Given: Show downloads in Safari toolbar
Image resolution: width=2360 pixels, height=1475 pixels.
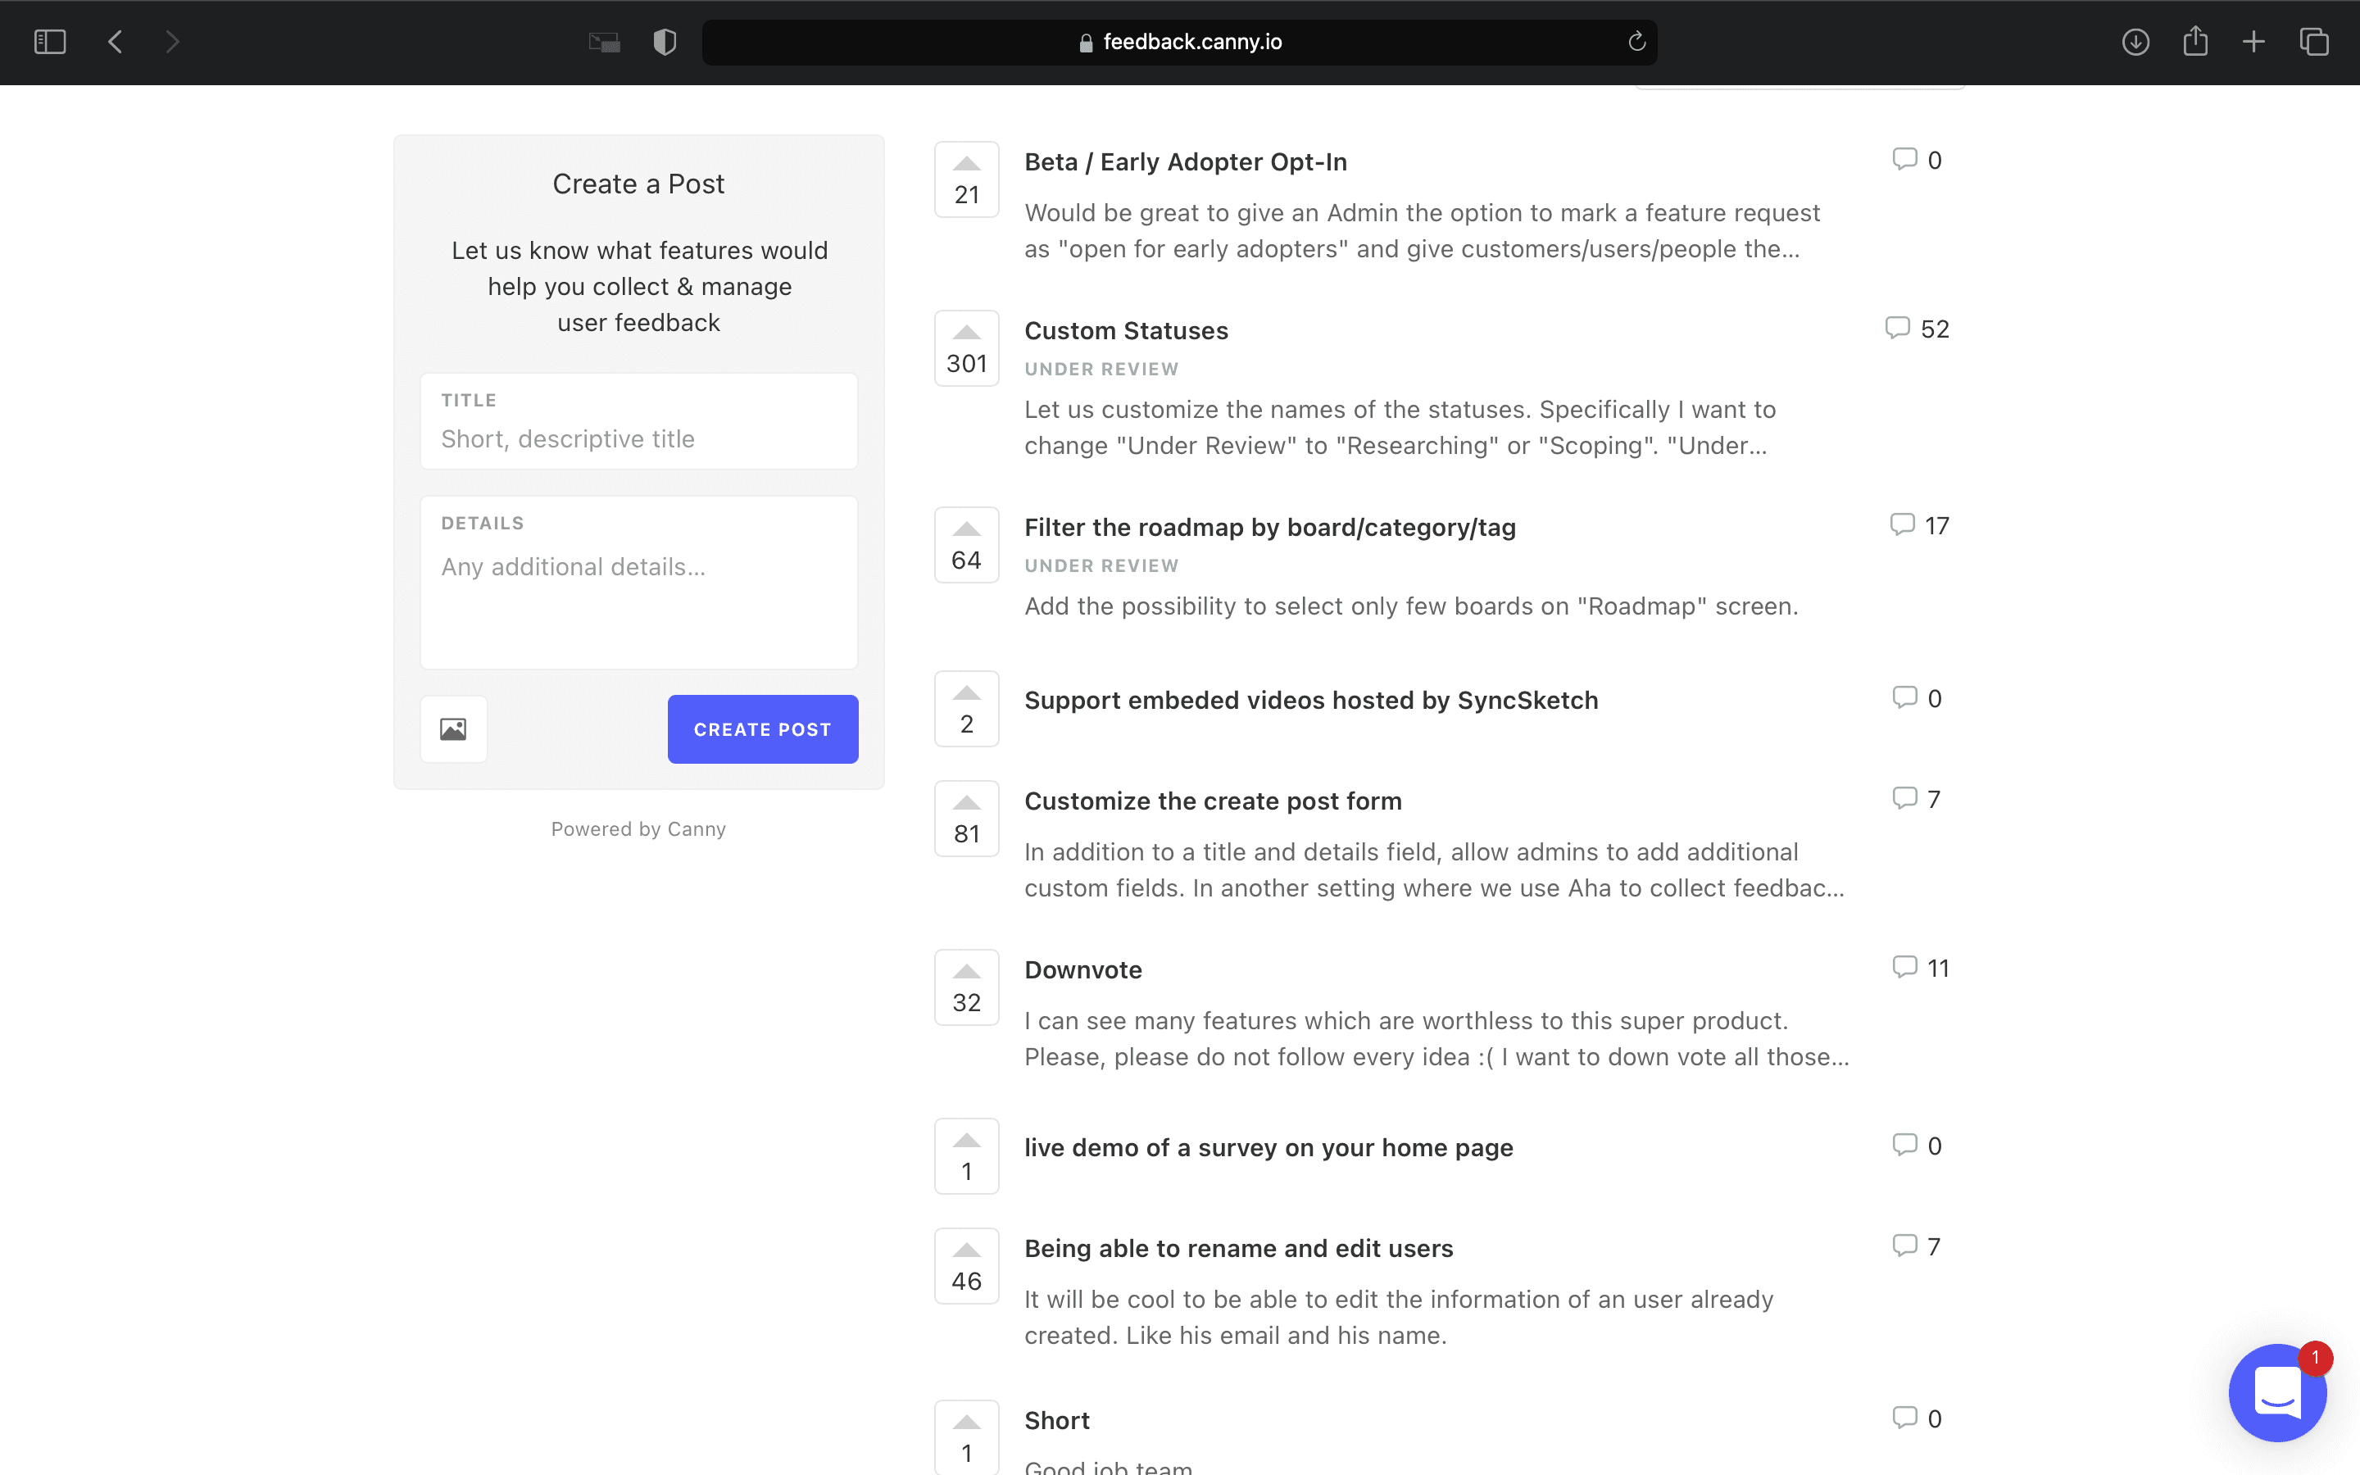Looking at the screenshot, I should [x=2135, y=42].
